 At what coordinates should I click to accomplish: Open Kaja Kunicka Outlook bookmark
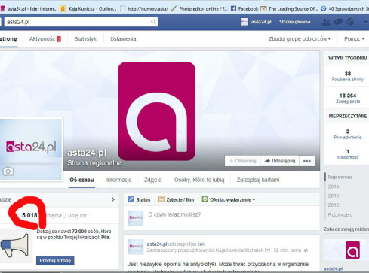click(88, 8)
